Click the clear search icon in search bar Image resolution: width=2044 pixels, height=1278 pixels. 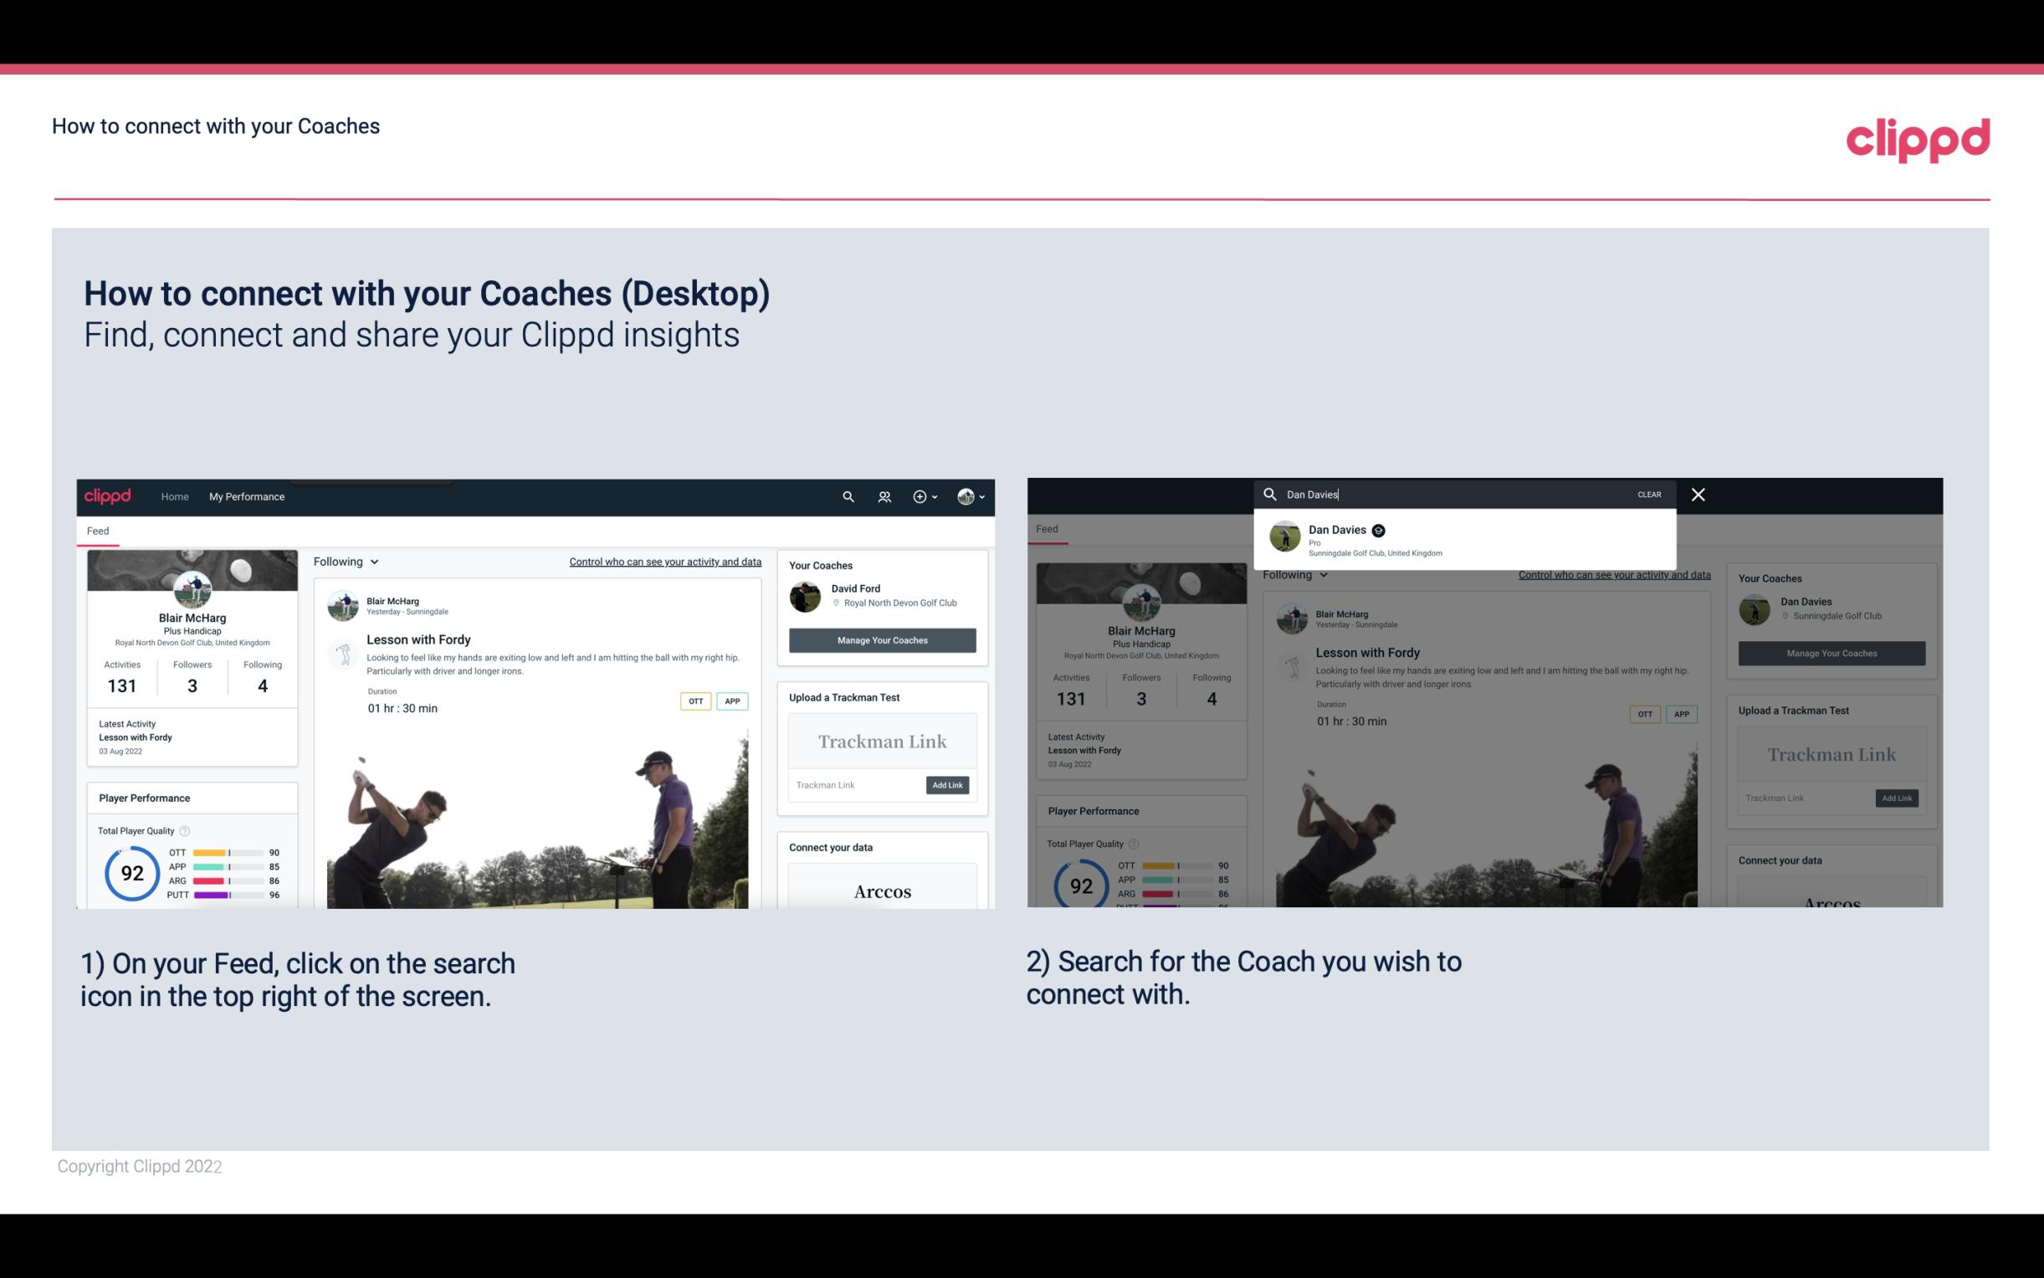(x=1651, y=493)
